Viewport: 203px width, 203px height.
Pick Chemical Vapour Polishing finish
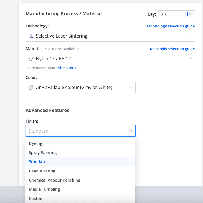(x=55, y=180)
